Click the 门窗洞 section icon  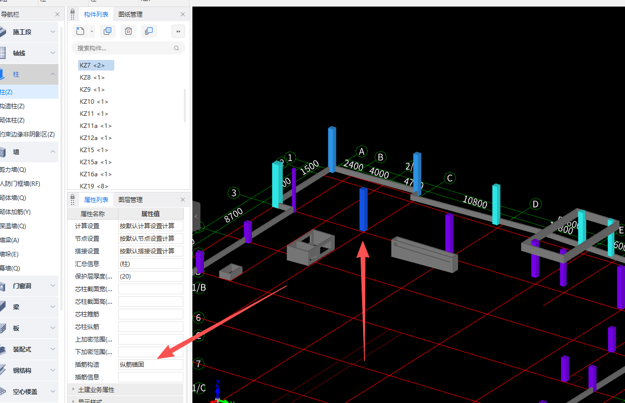click(3, 286)
